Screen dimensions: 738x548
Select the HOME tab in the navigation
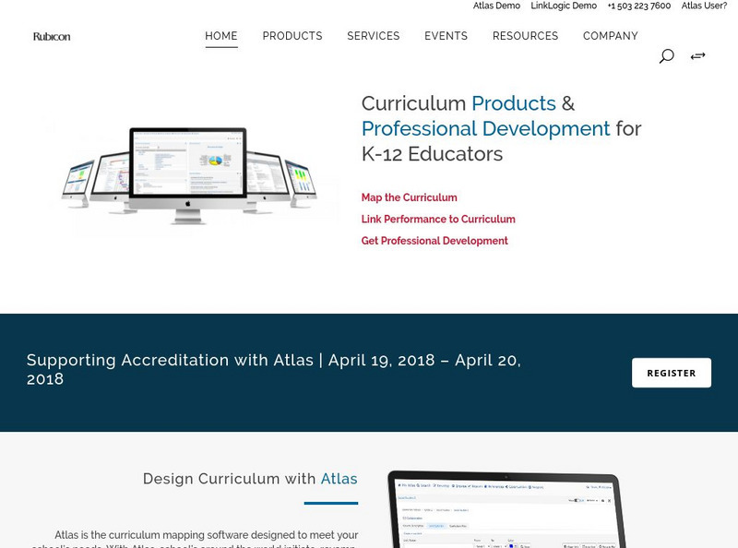click(x=220, y=36)
